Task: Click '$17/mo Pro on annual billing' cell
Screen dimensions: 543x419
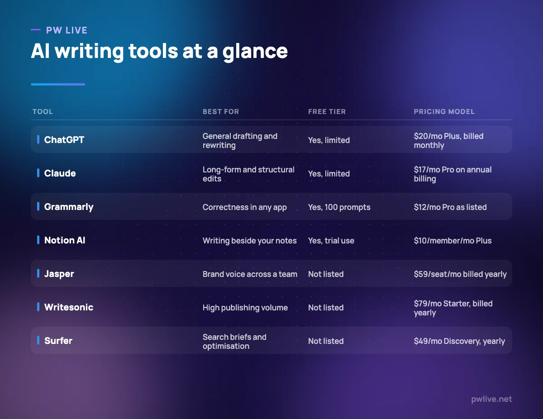Action: [453, 174]
